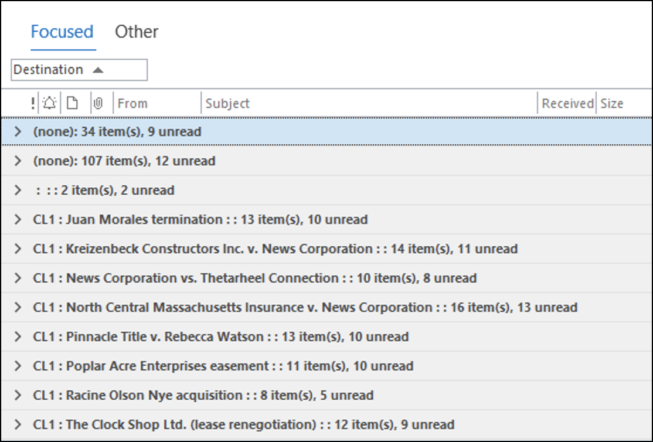
Task: Sort messages by the From column
Action: 132,103
